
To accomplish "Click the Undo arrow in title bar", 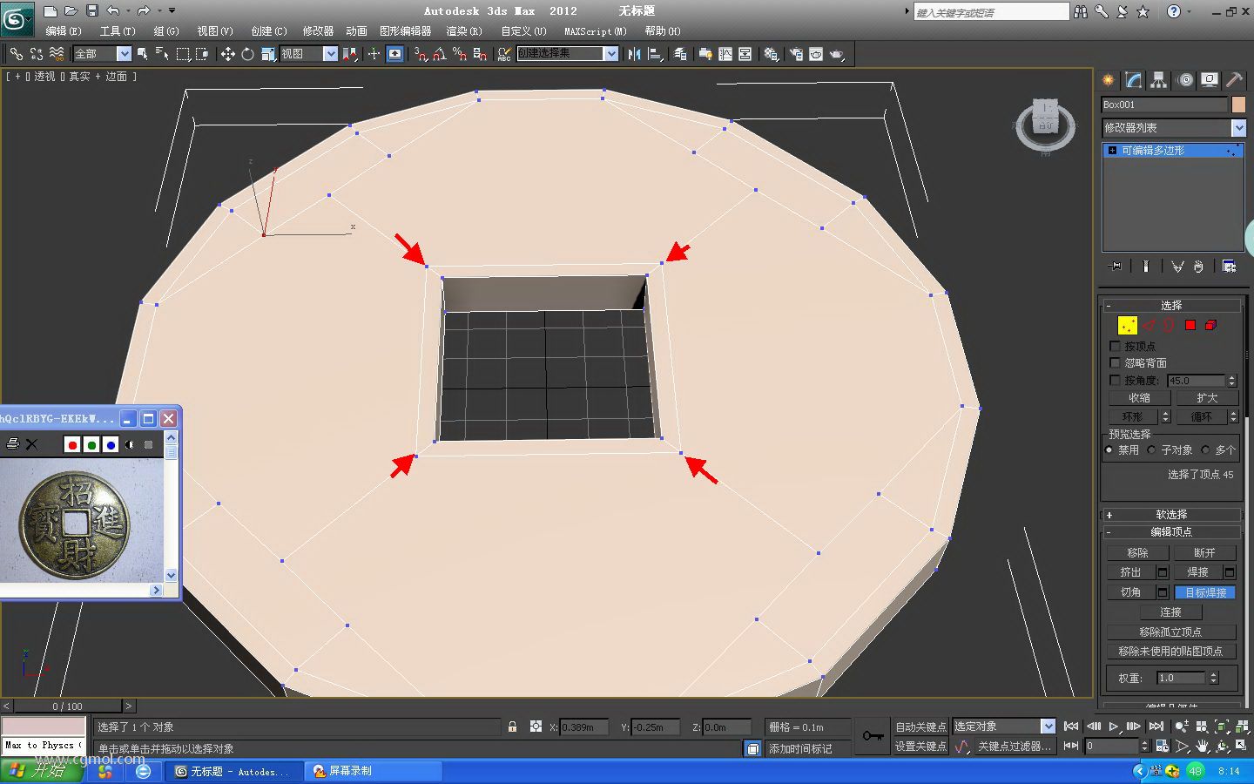I will [x=112, y=11].
